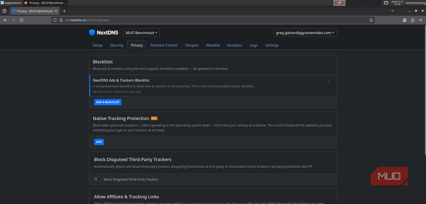This screenshot has width=426, height=204.
Task: Go to the Allowlist tab
Action: point(213,45)
